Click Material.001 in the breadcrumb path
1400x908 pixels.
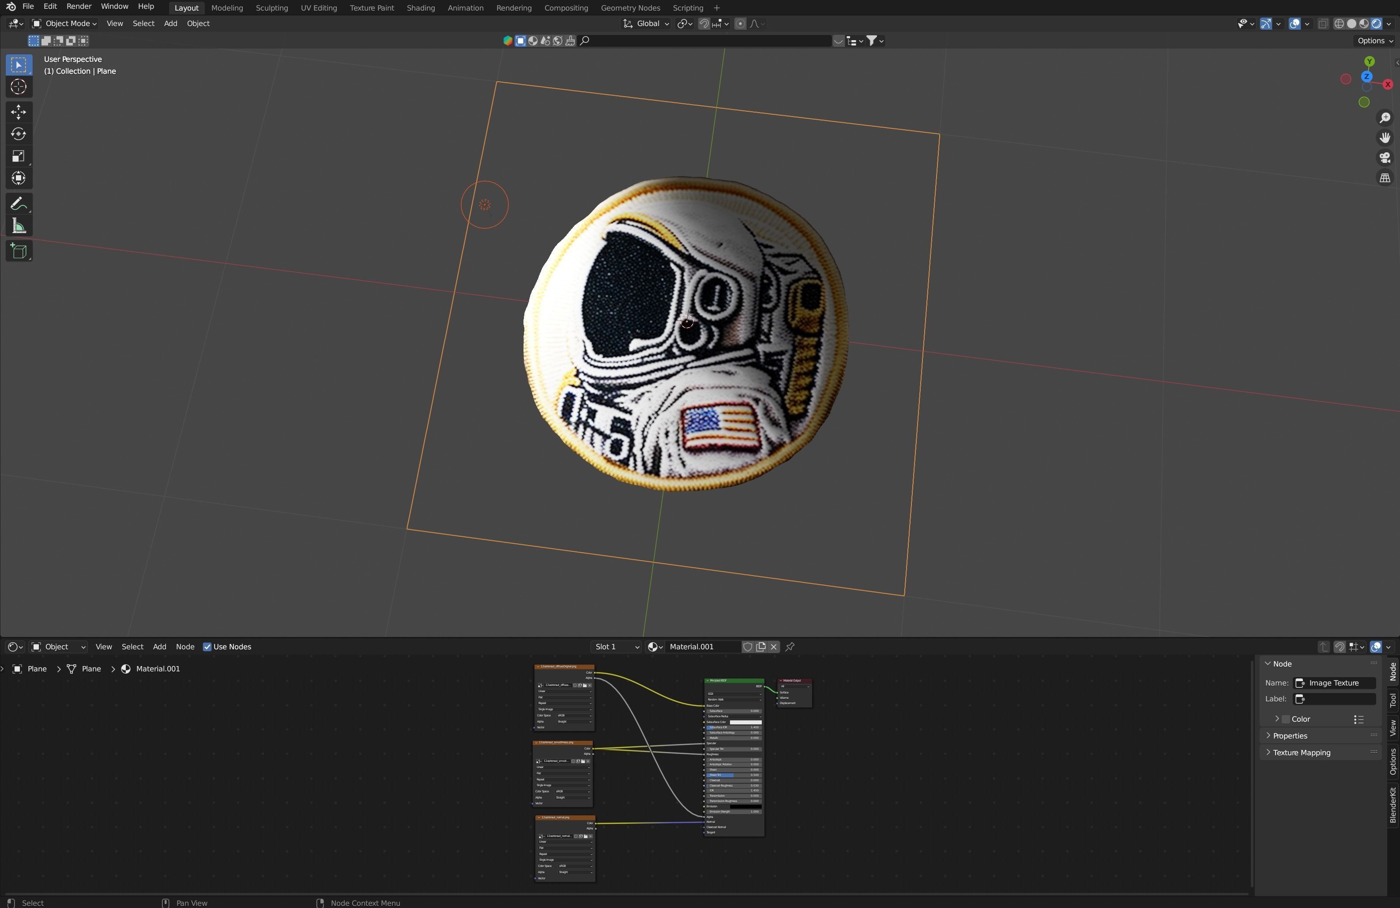pos(151,669)
